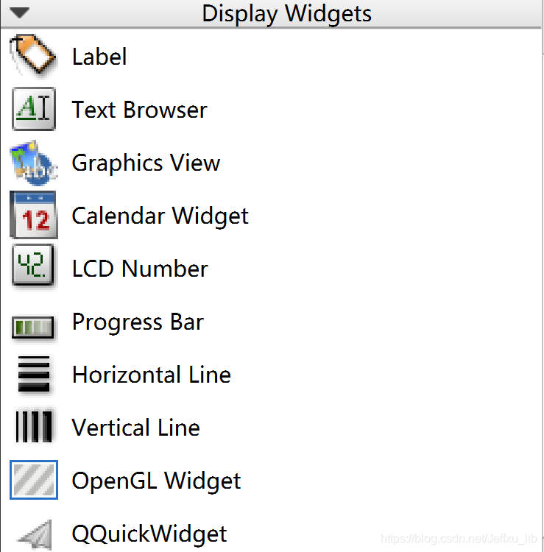Click the OpenGL Widget icon
The image size is (544, 552).
(x=34, y=480)
